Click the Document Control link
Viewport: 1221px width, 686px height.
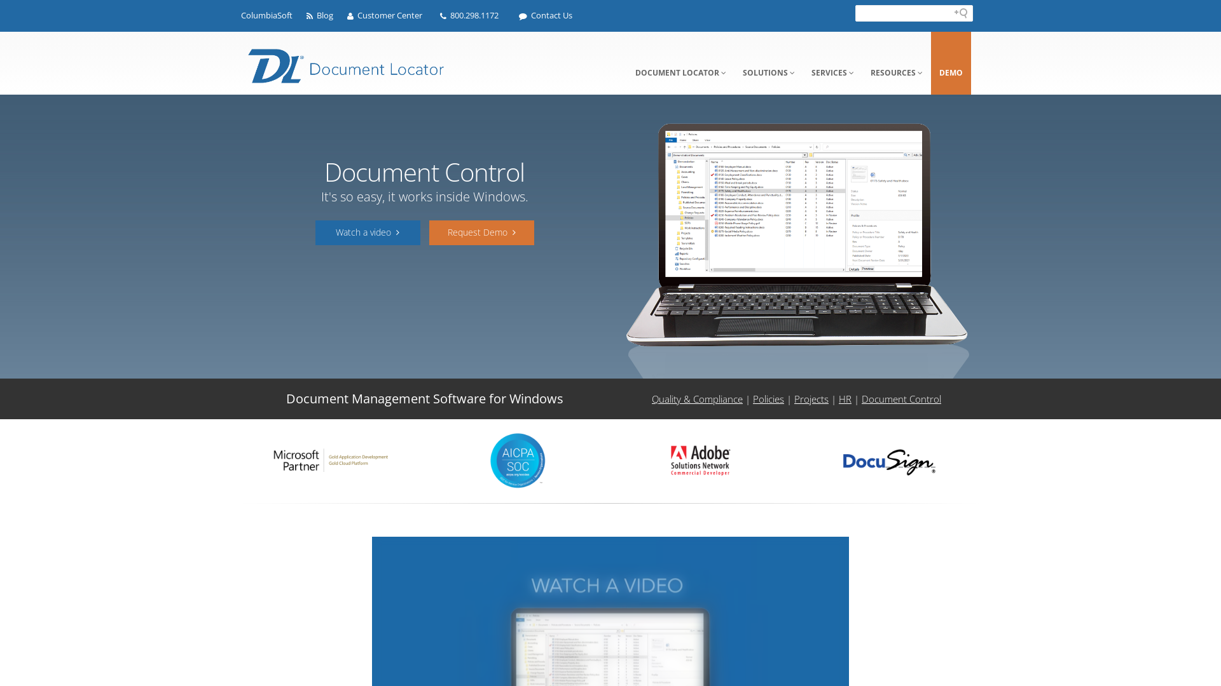coord(900,399)
